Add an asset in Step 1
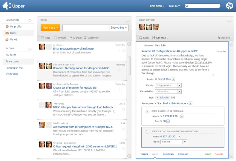Screen dimensions: 236x161 click(182, 116)
